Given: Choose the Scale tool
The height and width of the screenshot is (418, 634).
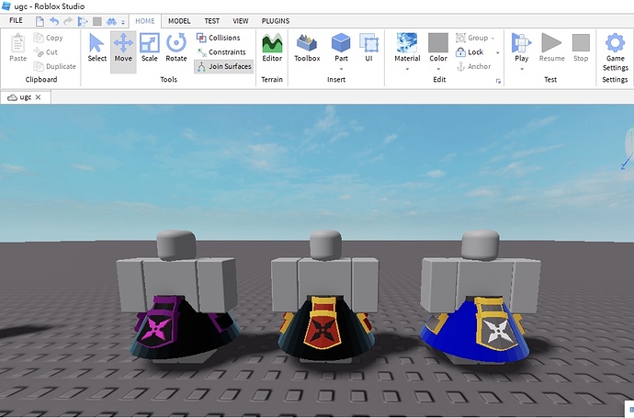Looking at the screenshot, I should tap(149, 48).
